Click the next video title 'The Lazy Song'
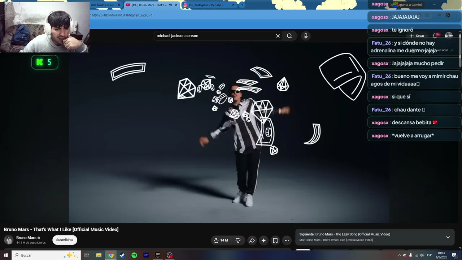 [353, 234]
